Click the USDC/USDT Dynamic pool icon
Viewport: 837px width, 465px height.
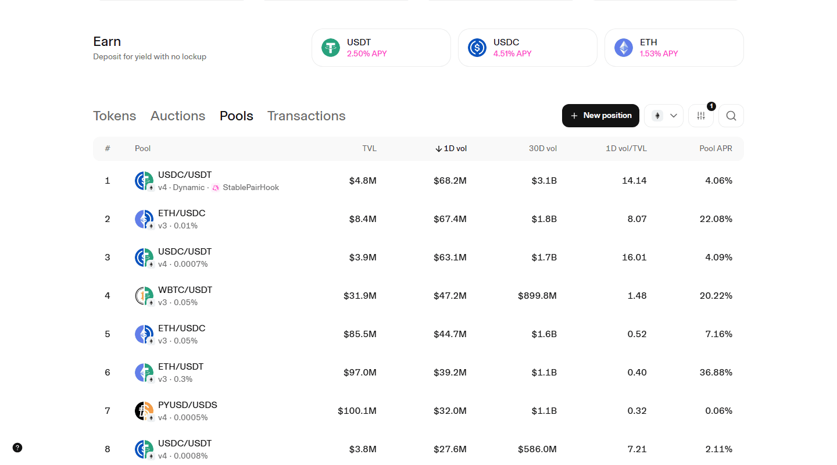(x=145, y=181)
